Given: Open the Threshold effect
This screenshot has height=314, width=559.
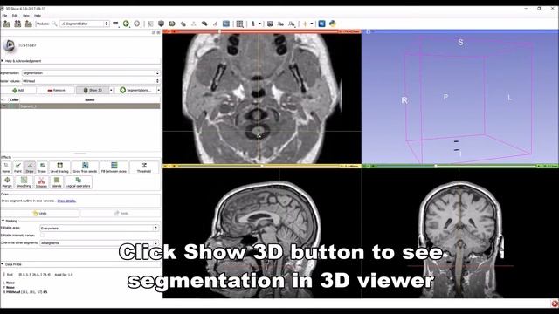Looking at the screenshot, I should pyautogui.click(x=144, y=167).
